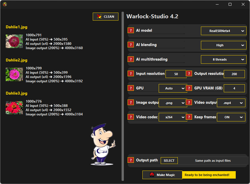
Task: Open the AI model dropdown showing RealESRNetx4
Action: click(x=223, y=31)
